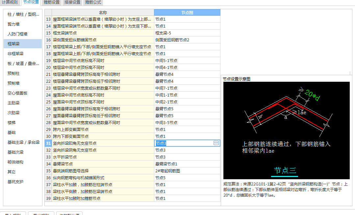Click the 名称 column header
The image size is (355, 215).
[103, 12]
